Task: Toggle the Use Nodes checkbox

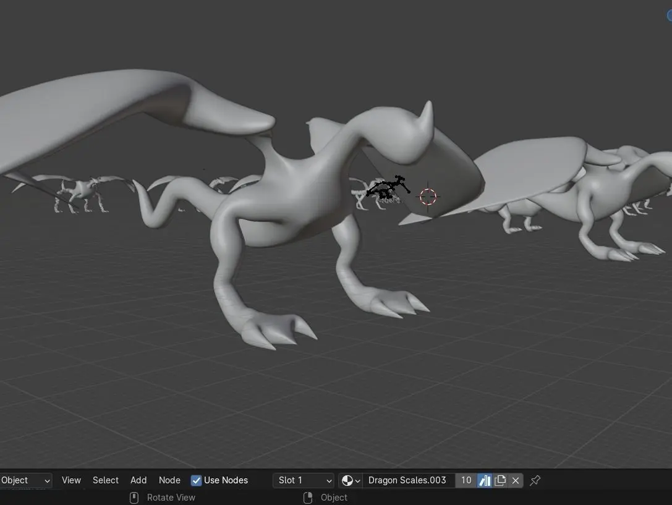Action: click(197, 481)
